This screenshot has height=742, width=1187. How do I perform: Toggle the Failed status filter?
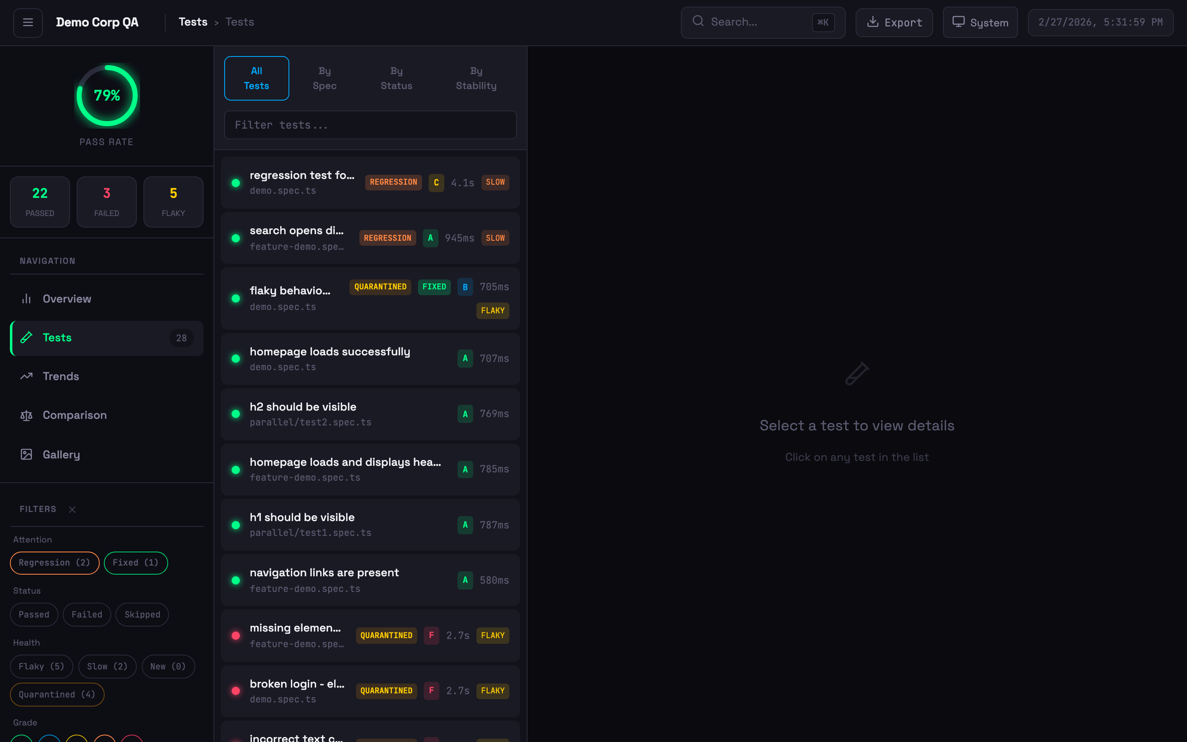87,614
